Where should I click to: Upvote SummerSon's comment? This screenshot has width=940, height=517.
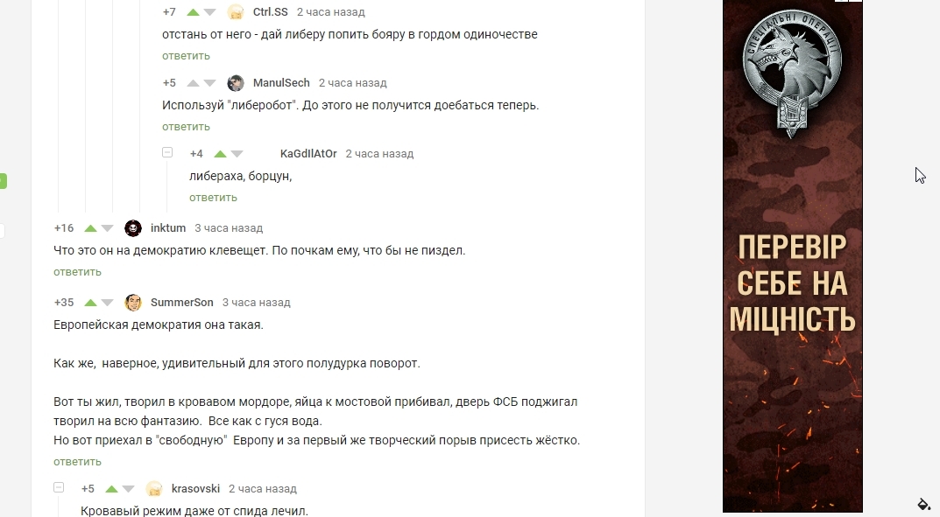[x=90, y=303]
